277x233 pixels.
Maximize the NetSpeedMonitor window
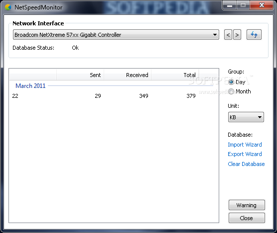(x=243, y=5)
